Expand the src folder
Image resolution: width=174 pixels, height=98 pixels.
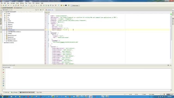pyautogui.click(x=5, y=17)
